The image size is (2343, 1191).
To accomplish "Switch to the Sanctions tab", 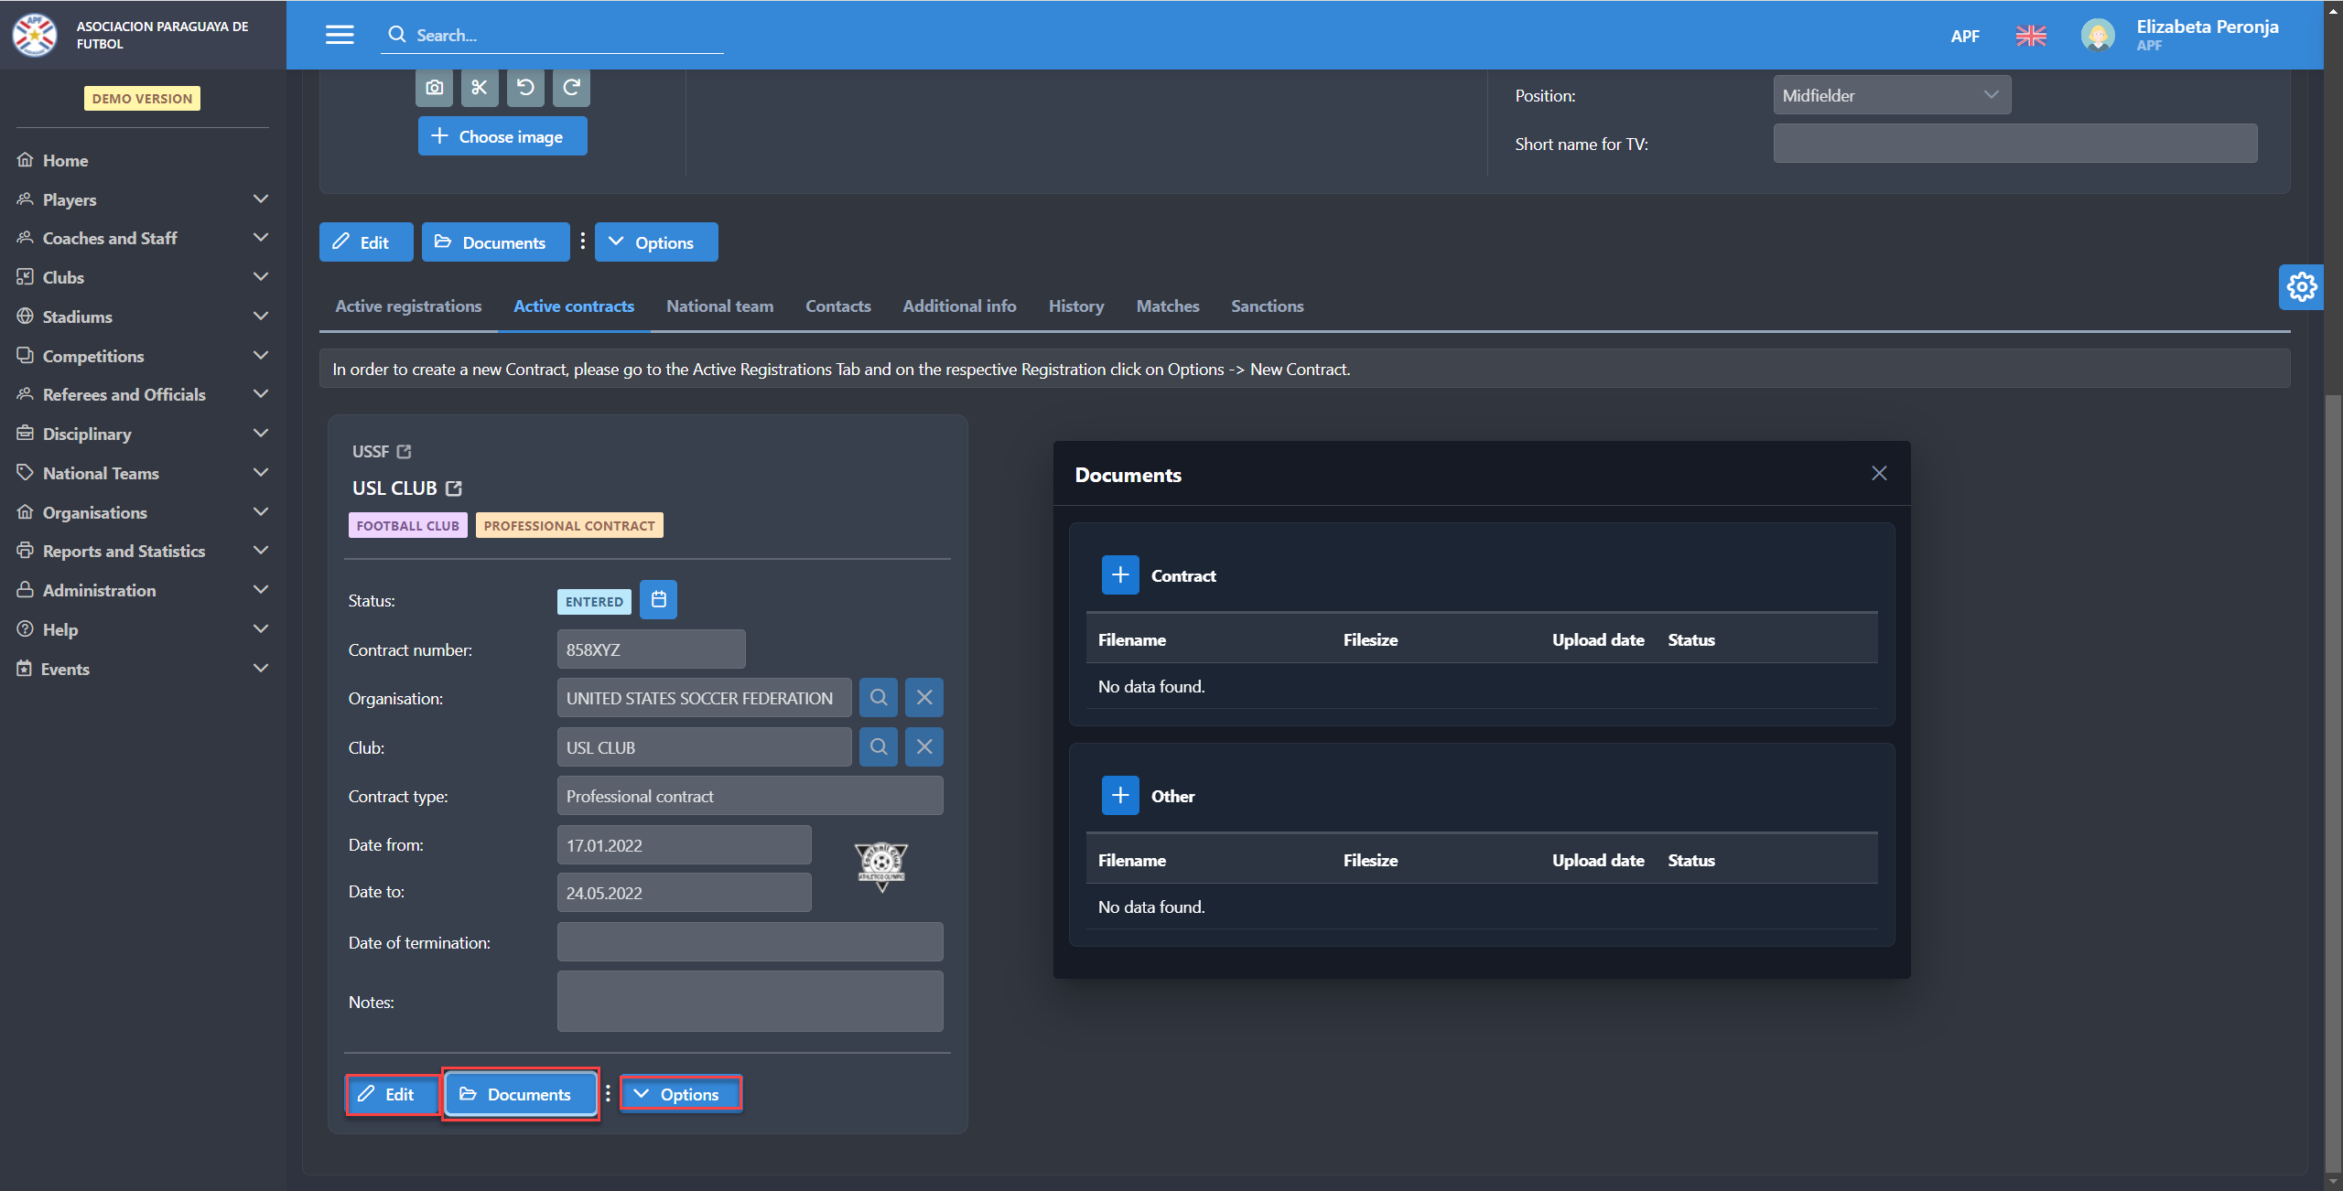I will click(x=1267, y=306).
